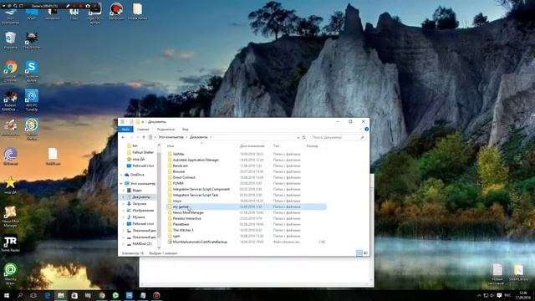This screenshot has width=535, height=301.
Task: Open Skype desktop shortcut
Action: (32, 71)
